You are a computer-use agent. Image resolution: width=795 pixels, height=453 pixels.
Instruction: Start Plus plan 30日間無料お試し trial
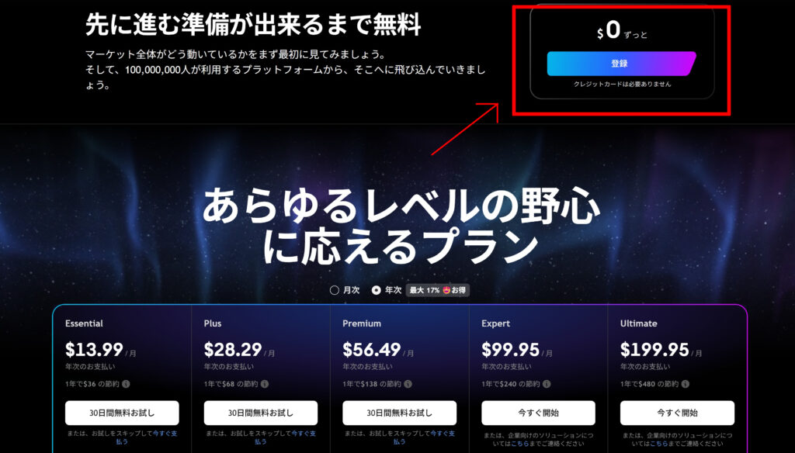tap(261, 413)
